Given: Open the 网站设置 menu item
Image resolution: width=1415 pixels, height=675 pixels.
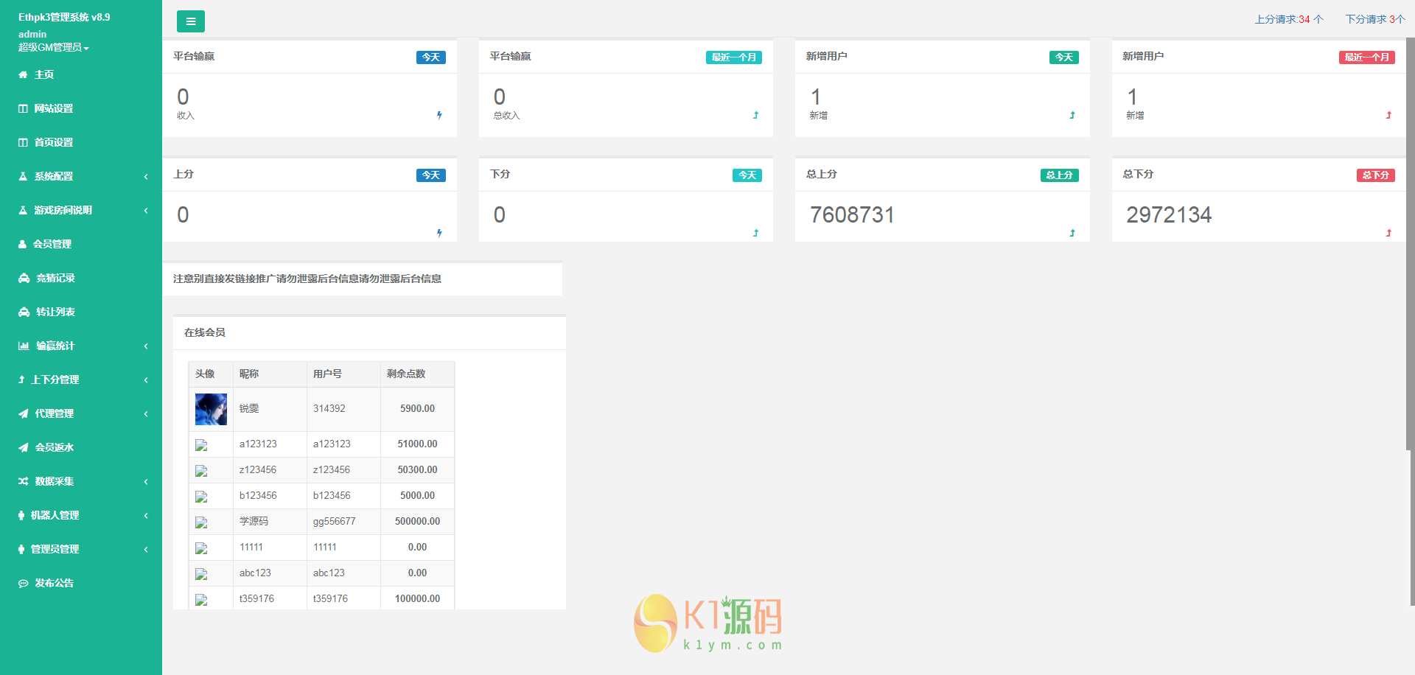Looking at the screenshot, I should (81, 108).
